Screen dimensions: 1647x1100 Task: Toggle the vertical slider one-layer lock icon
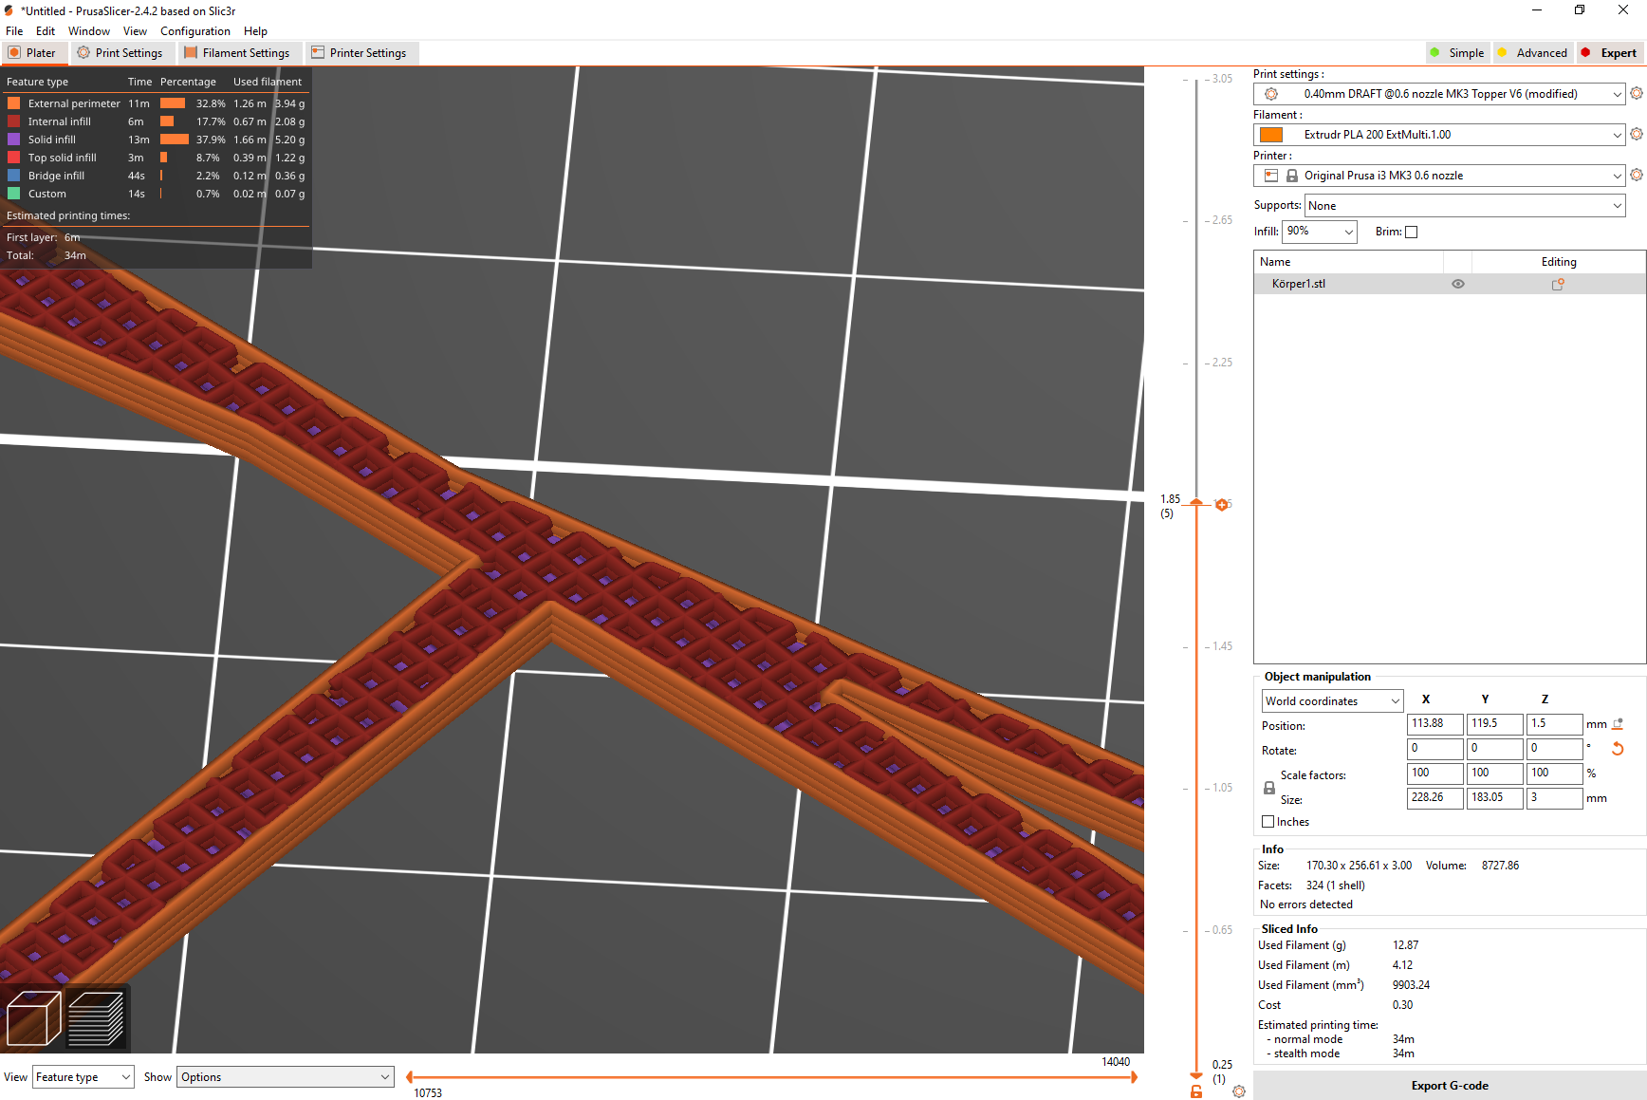1196,1091
